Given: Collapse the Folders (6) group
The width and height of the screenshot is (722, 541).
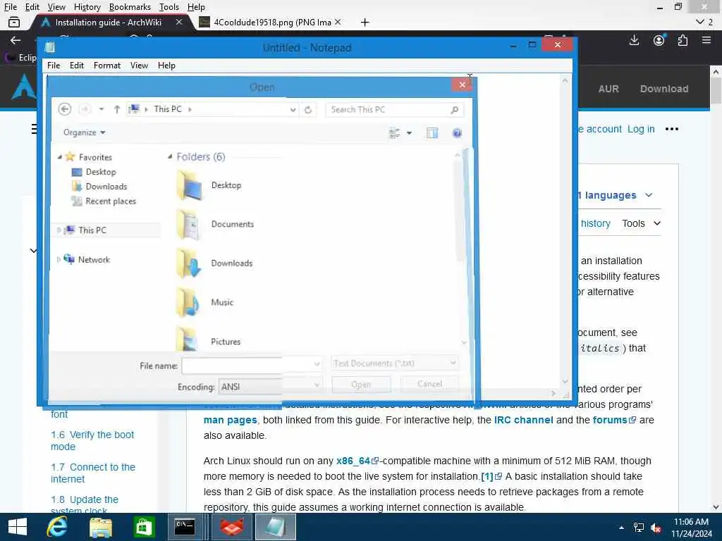Looking at the screenshot, I should point(170,157).
